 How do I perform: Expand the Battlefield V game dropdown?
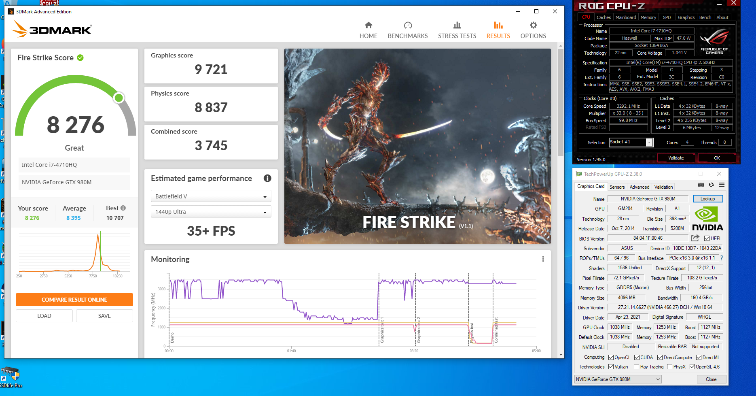(x=211, y=196)
